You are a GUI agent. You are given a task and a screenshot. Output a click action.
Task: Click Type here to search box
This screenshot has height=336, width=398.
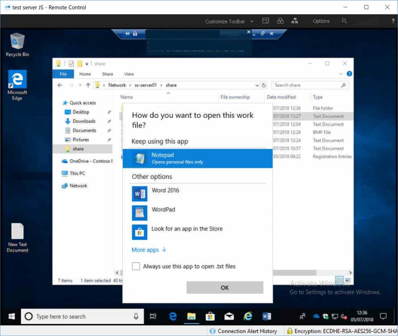82,316
